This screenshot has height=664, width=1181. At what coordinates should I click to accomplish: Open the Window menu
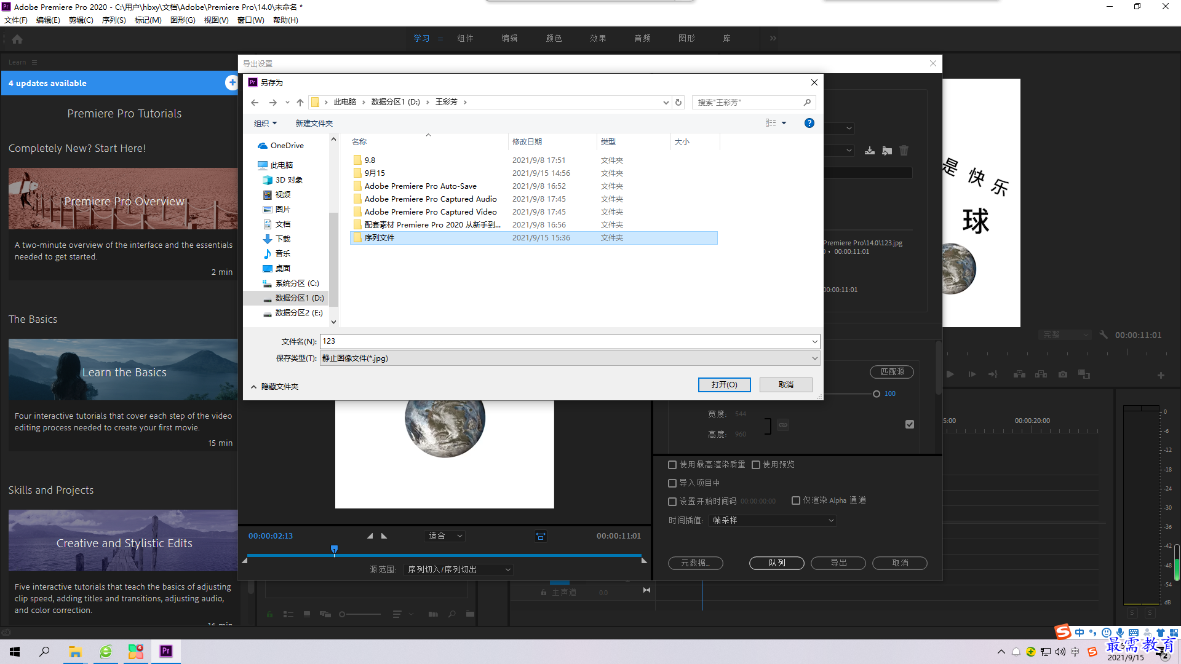coord(250,20)
